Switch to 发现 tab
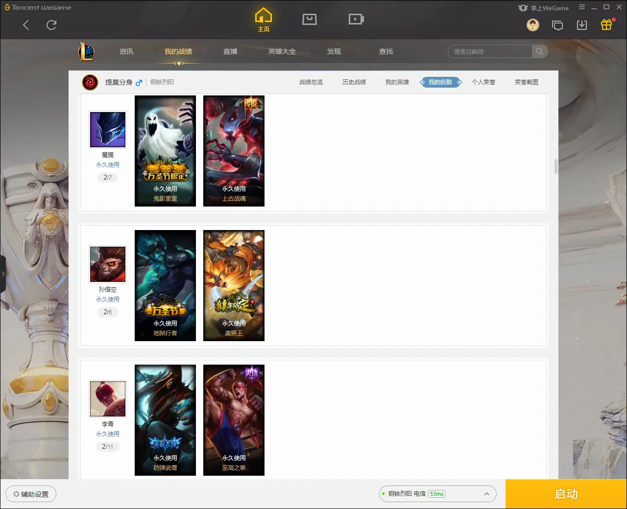The image size is (627, 509). coord(334,51)
